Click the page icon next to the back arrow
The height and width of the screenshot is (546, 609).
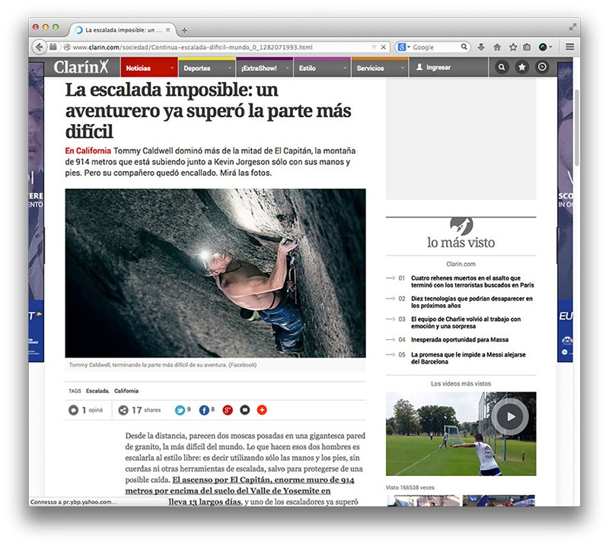pyautogui.click(x=53, y=47)
